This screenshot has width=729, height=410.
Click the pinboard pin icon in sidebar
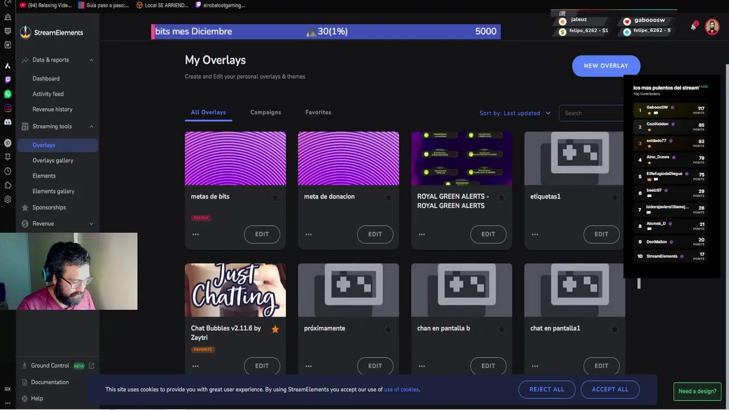coord(7,157)
